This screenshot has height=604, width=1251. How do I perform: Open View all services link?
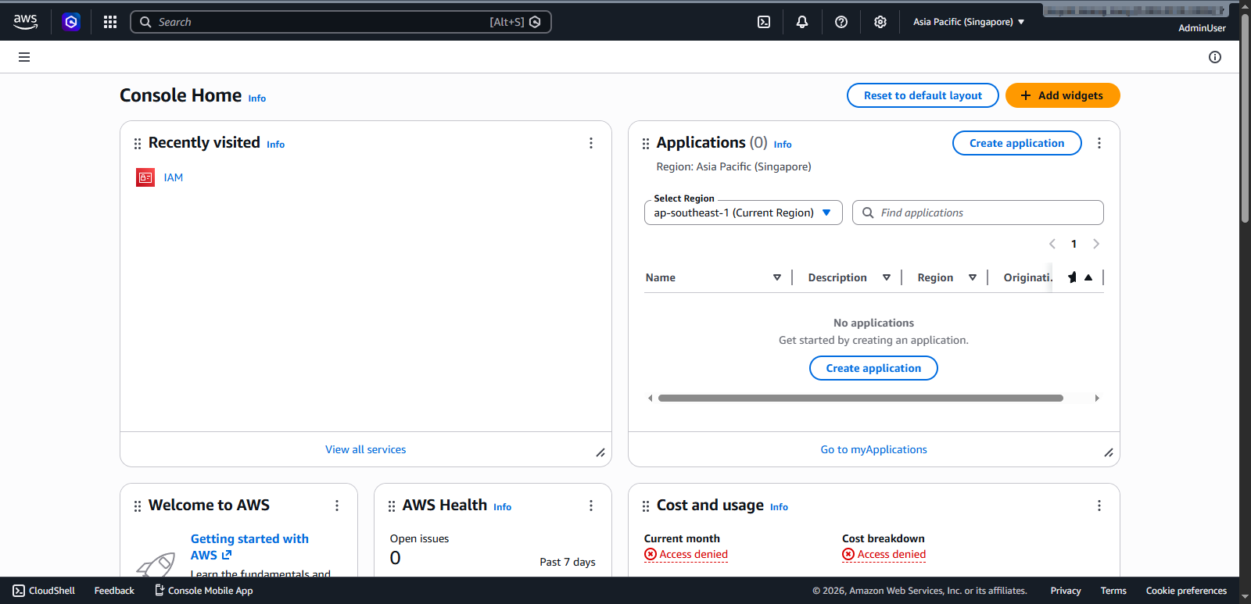pyautogui.click(x=366, y=449)
